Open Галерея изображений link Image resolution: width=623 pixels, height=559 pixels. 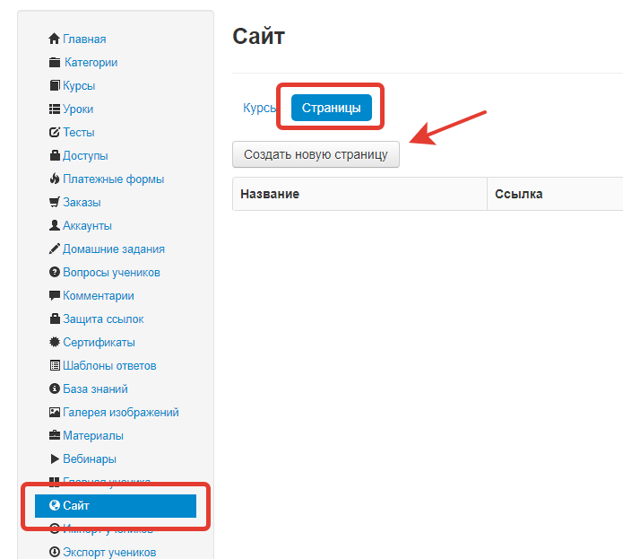[x=121, y=412]
